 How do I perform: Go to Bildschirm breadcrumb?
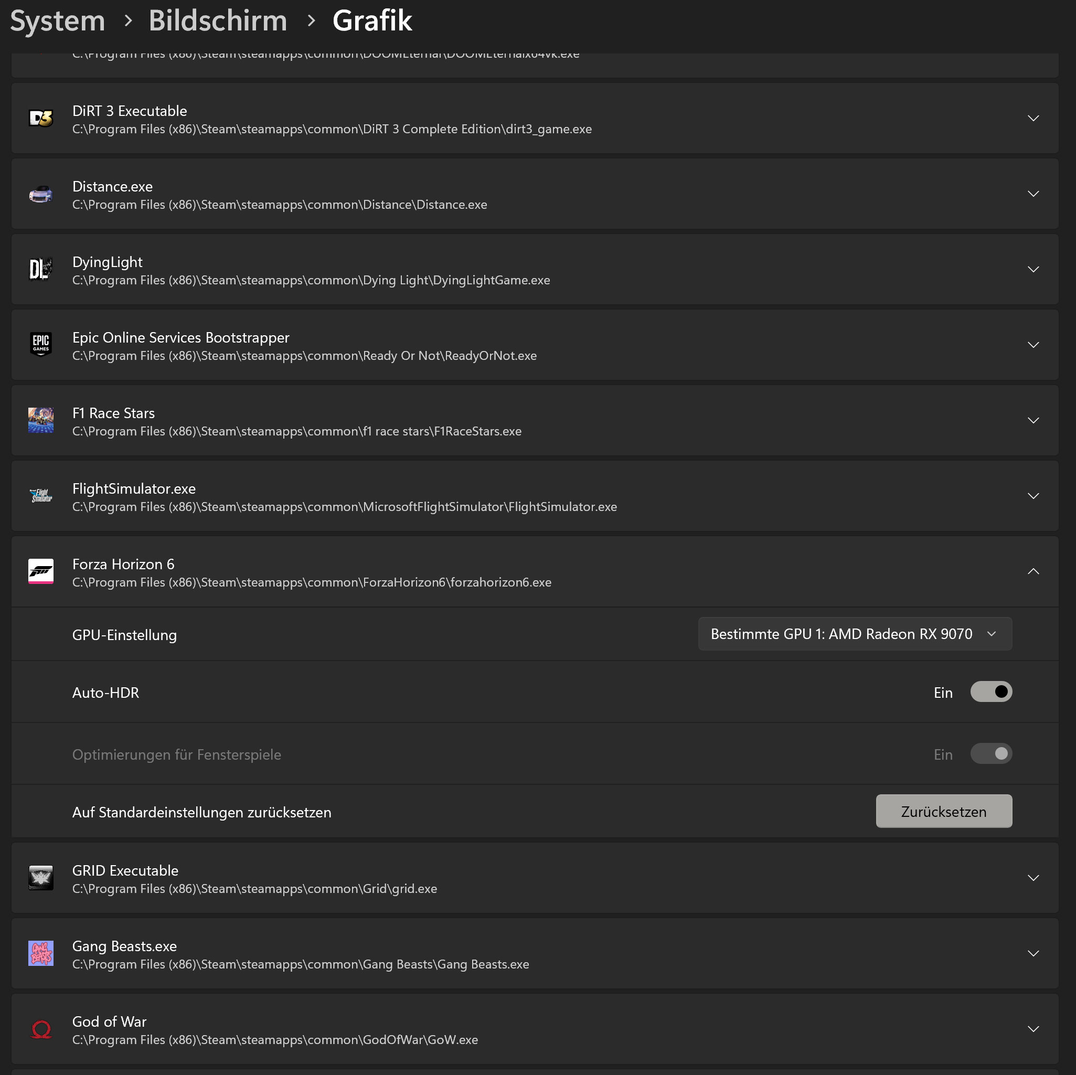218,21
